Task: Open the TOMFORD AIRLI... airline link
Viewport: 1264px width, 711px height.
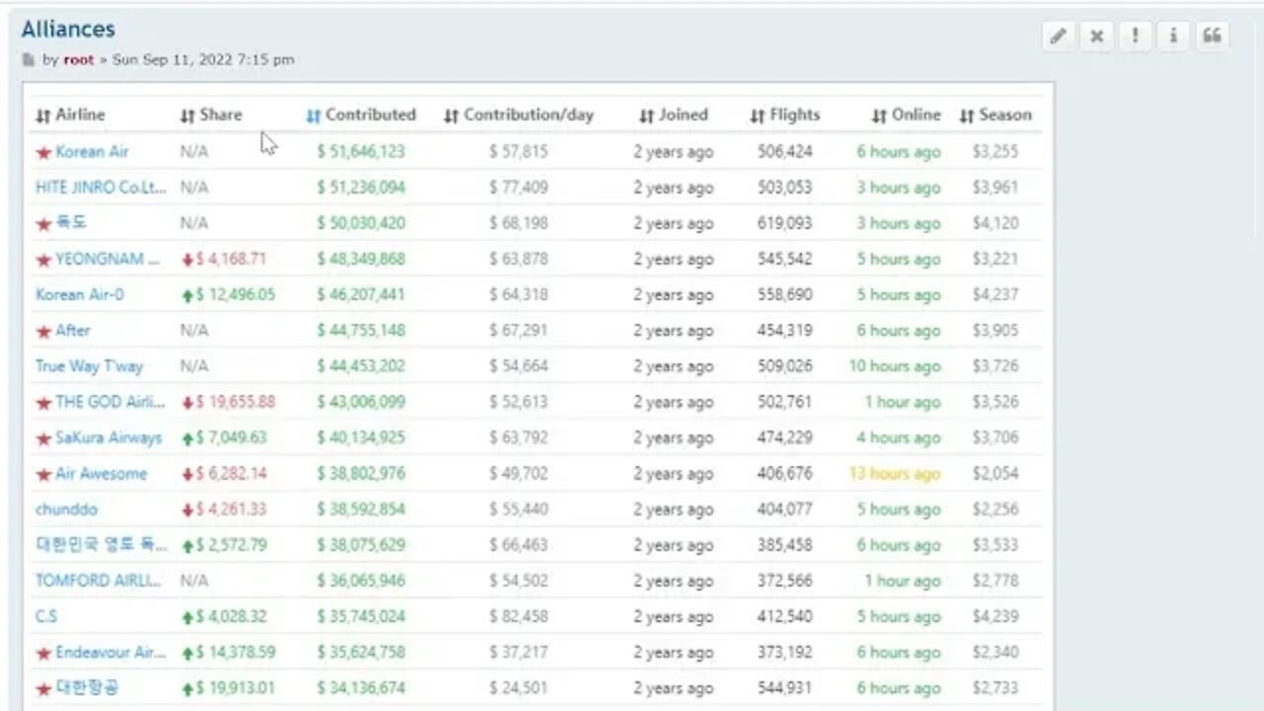Action: 99,581
